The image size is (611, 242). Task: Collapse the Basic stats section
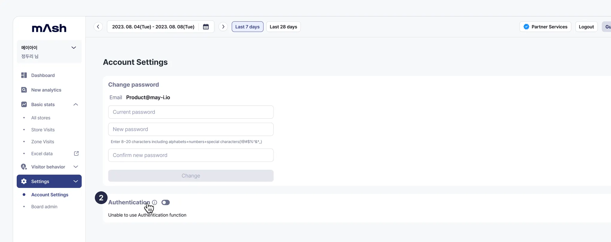(76, 104)
